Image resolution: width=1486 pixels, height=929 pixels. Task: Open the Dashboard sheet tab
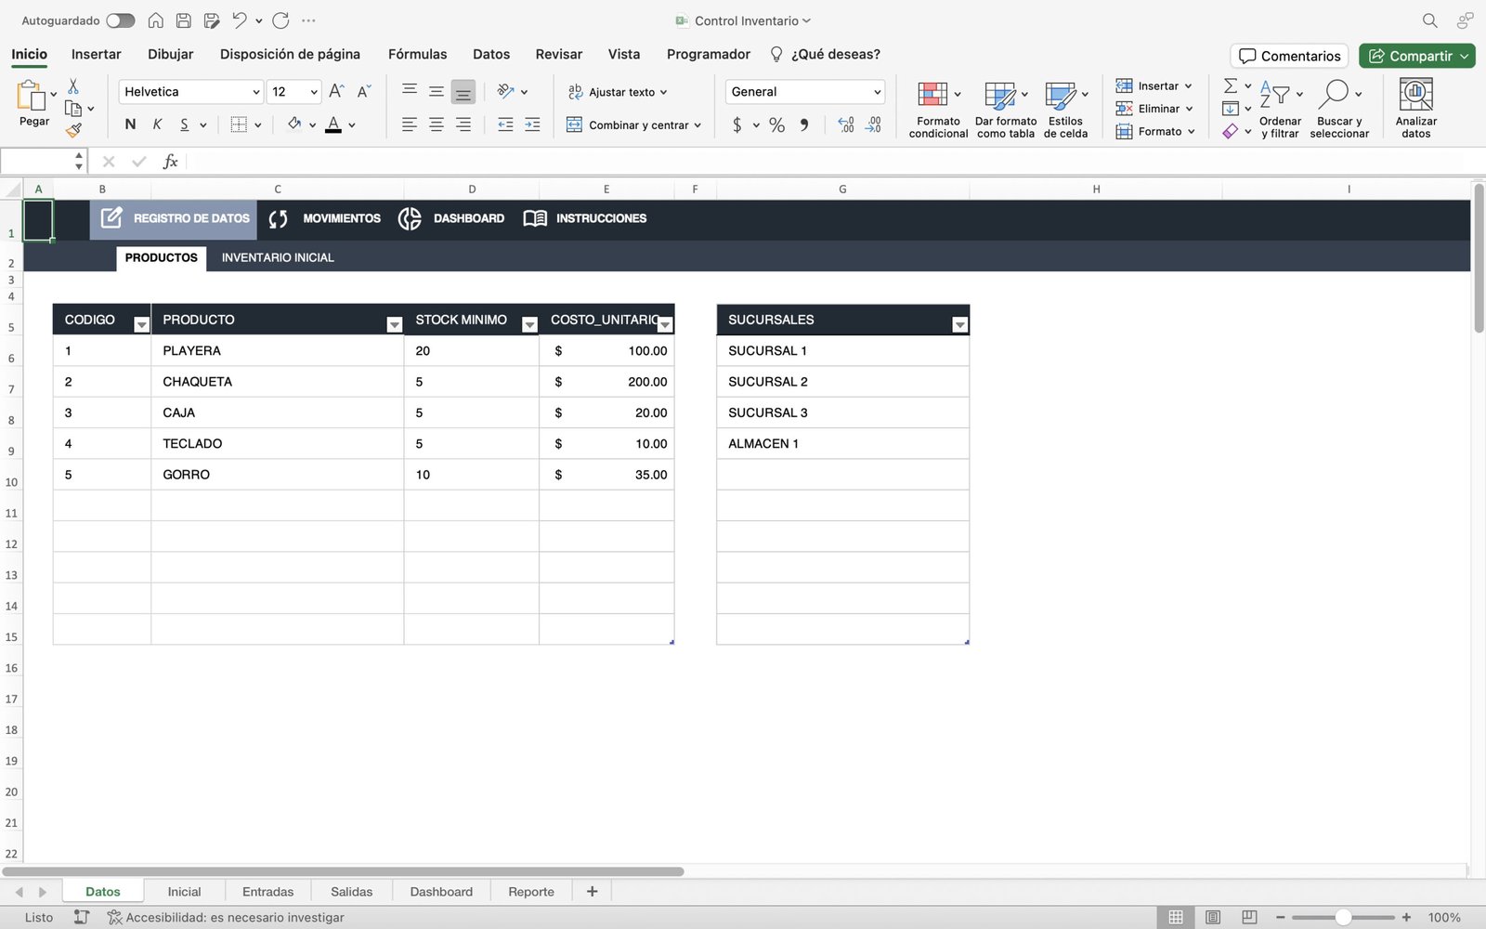(441, 892)
